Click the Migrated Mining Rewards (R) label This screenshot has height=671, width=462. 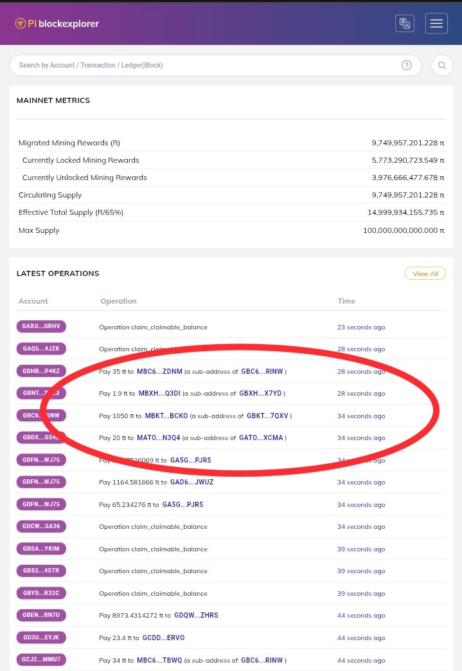pyautogui.click(x=69, y=143)
